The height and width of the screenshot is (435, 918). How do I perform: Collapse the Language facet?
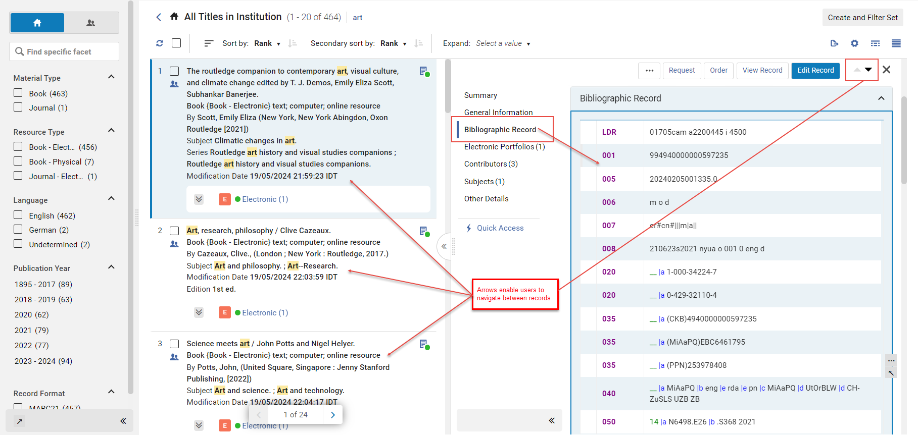click(112, 198)
